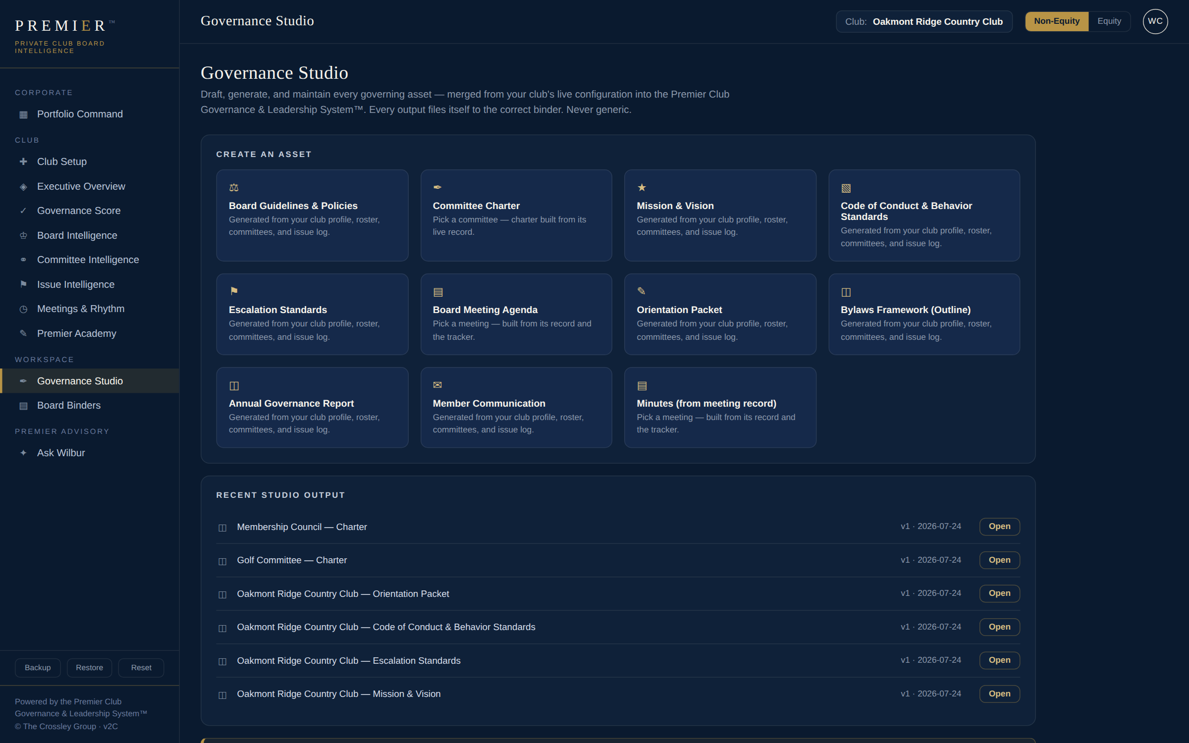Screen dimensions: 1189x743
Task: Click the envelope icon on Member Communication card
Action: click(x=437, y=385)
